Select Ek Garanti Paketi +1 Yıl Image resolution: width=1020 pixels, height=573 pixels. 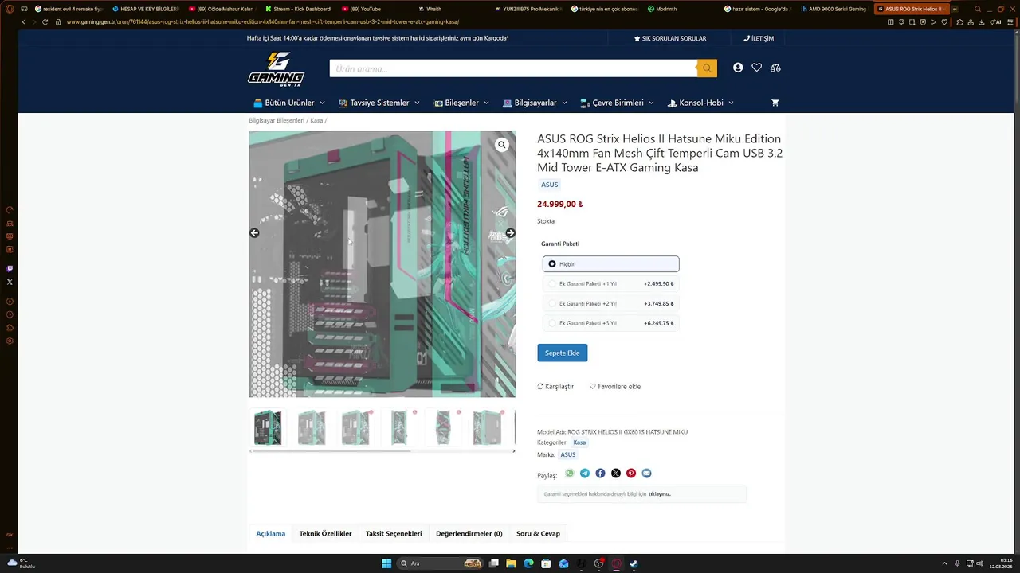coord(610,283)
